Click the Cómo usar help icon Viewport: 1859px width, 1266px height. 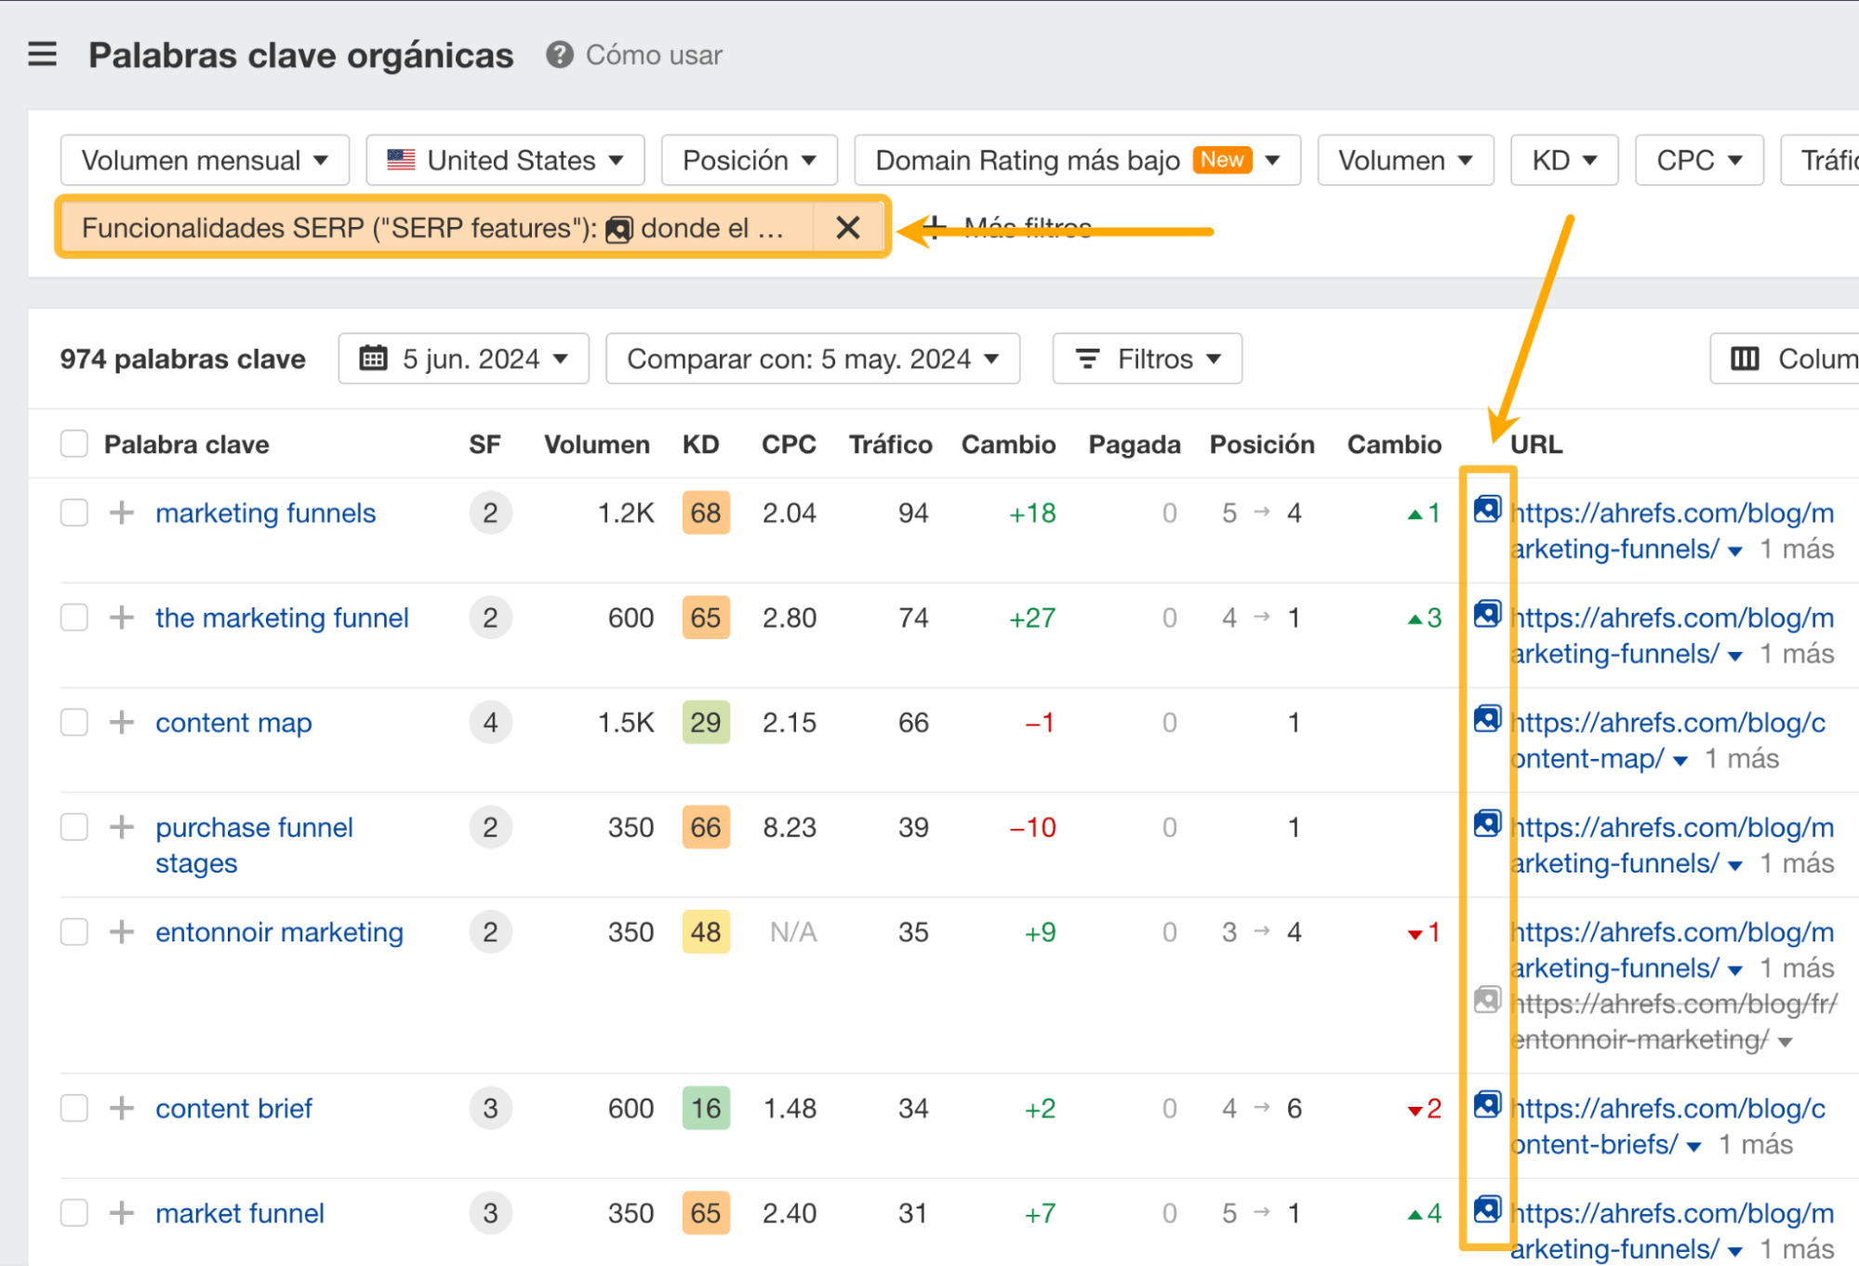pos(559,55)
